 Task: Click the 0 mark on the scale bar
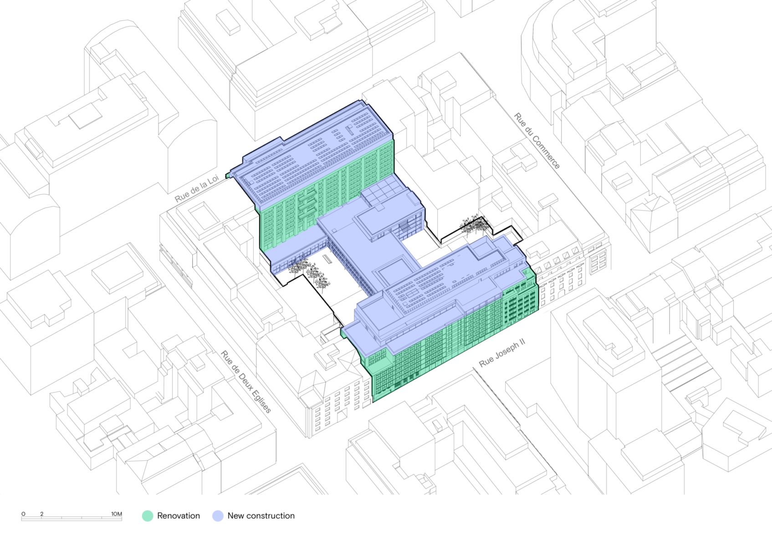tap(23, 514)
